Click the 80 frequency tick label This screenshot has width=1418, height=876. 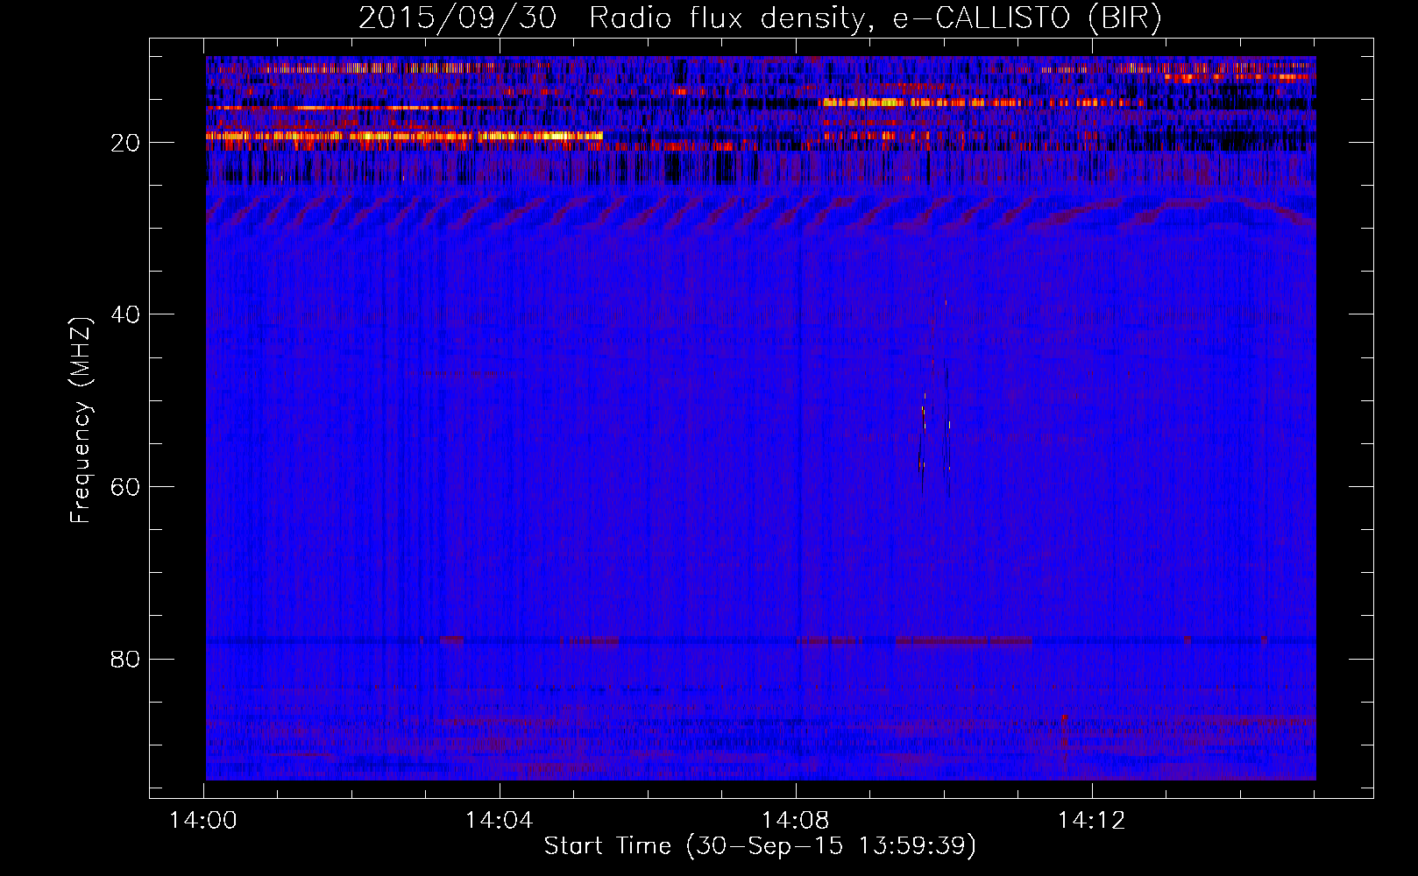point(126,659)
